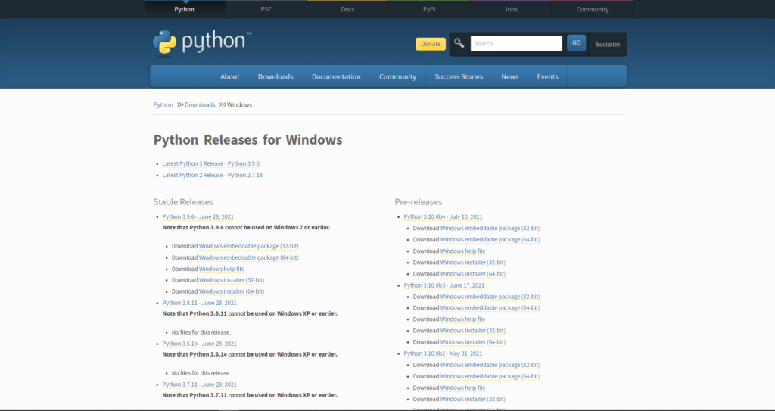Open the PSF tab in top bar

[x=266, y=9]
